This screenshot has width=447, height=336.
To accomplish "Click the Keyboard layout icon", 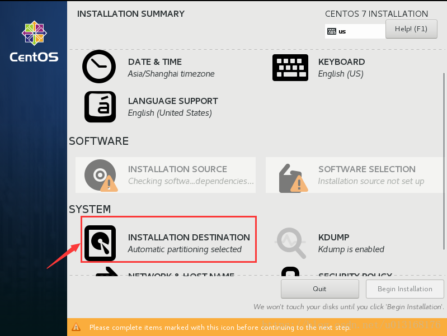I will click(290, 68).
